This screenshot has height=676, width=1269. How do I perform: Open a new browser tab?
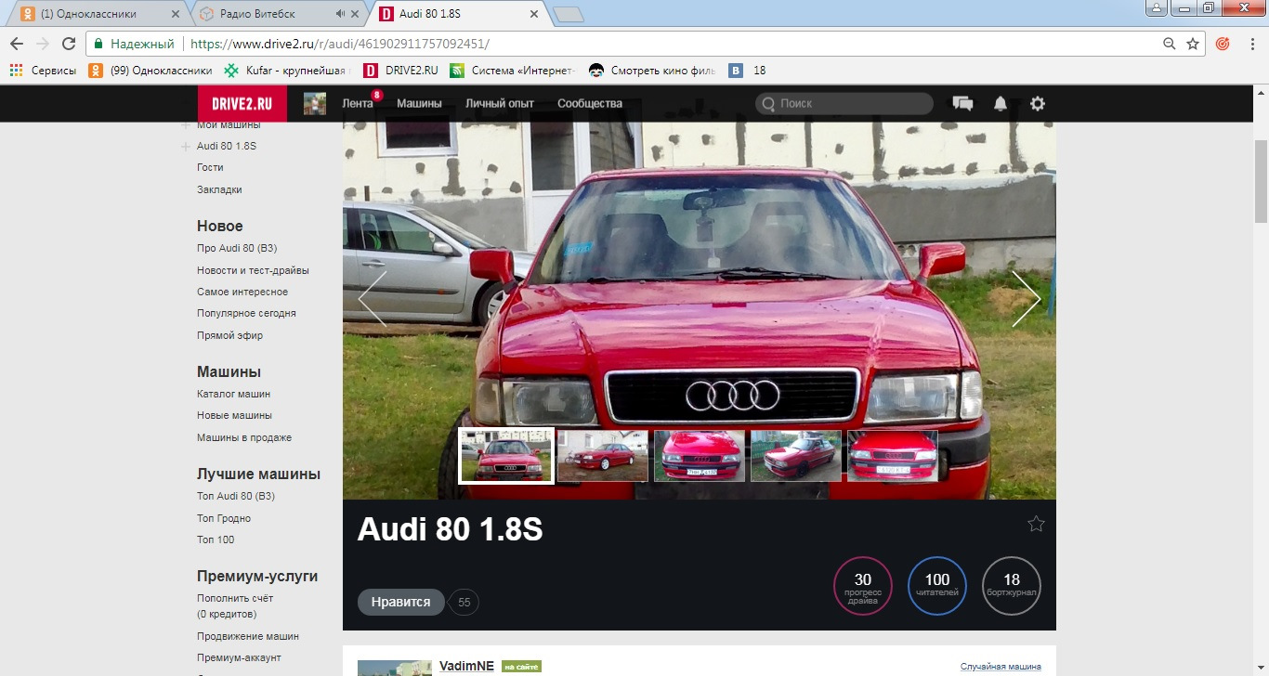coord(567,14)
